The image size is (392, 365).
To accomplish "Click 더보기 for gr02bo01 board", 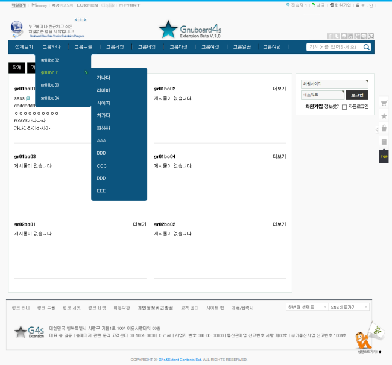I will click(x=139, y=224).
